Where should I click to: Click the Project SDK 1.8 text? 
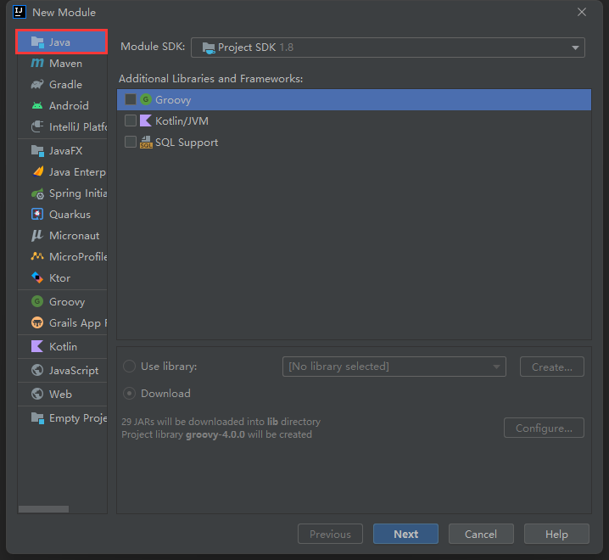click(x=255, y=48)
